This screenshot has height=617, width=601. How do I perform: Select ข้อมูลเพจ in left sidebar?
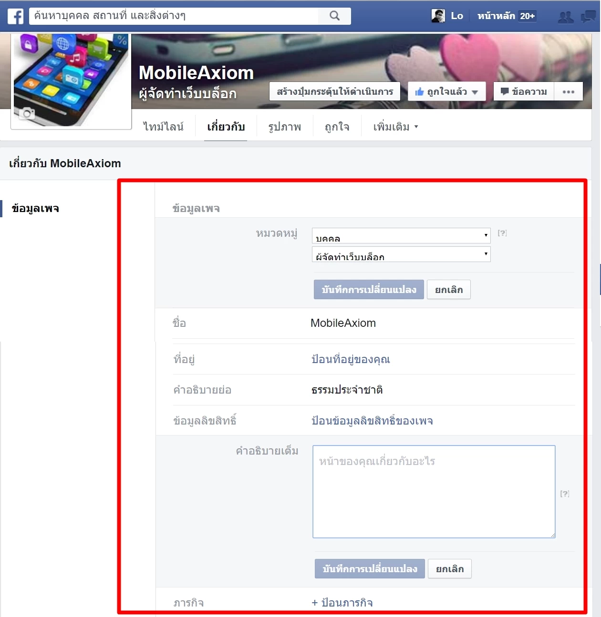pyautogui.click(x=35, y=209)
